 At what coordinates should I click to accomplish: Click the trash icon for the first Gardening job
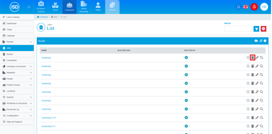coord(252,58)
